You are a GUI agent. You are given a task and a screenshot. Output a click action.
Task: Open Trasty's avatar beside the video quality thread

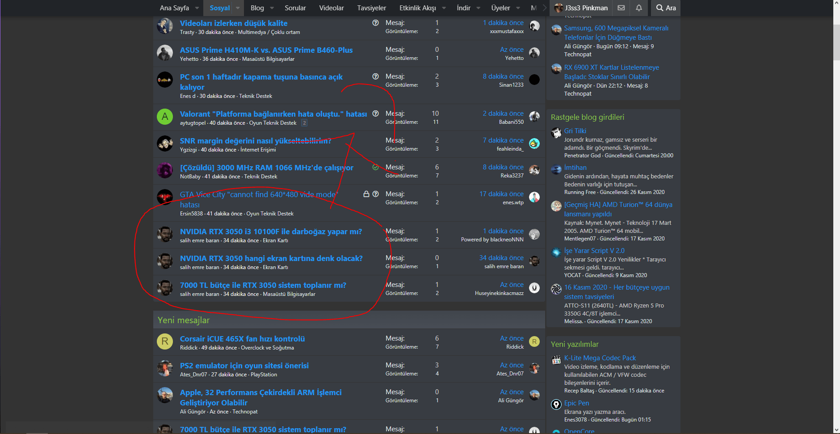pyautogui.click(x=165, y=26)
